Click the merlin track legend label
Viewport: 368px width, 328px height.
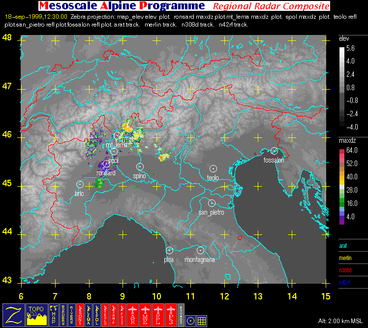(346, 258)
